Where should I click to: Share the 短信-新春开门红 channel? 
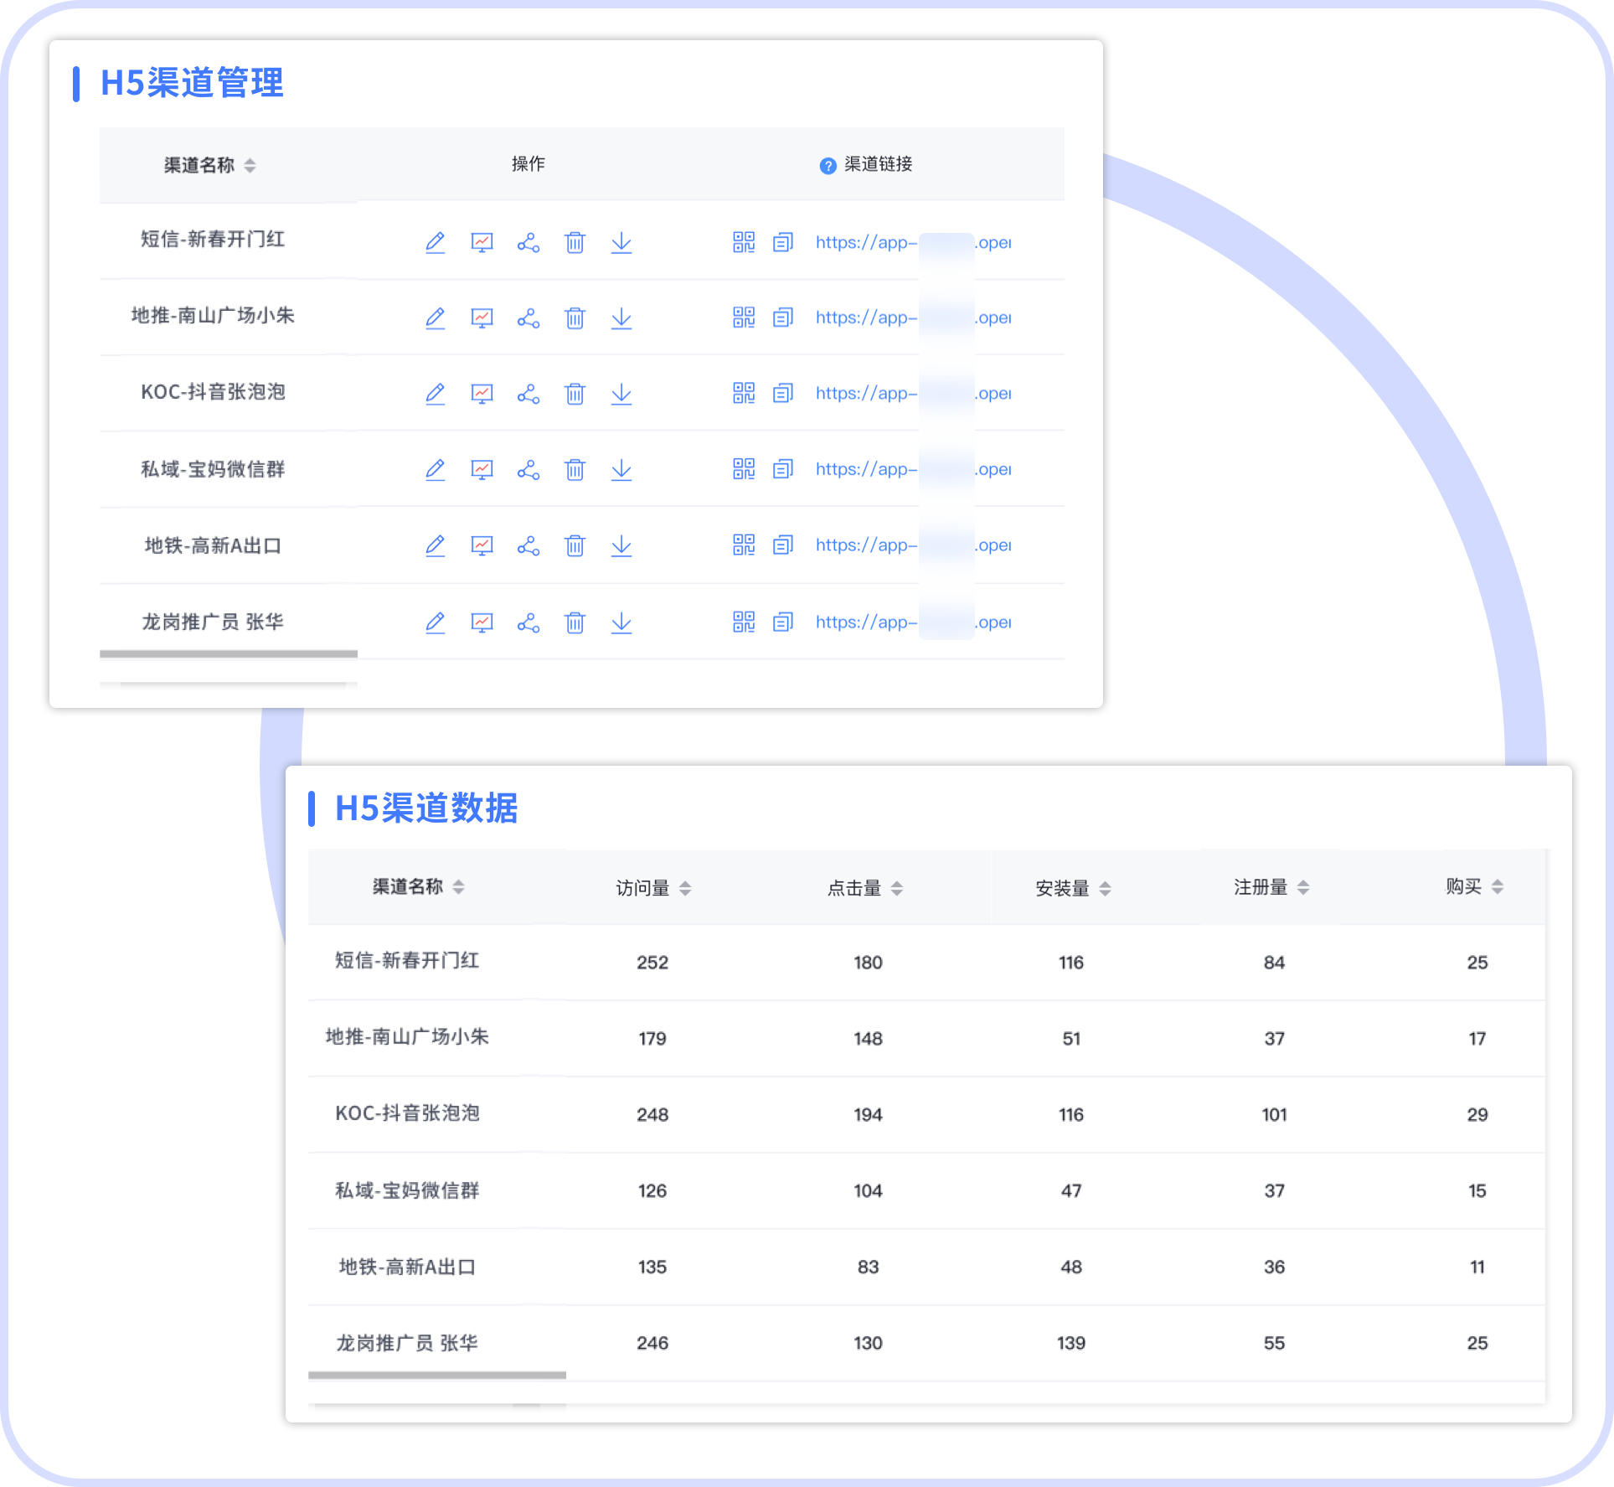coord(529,243)
